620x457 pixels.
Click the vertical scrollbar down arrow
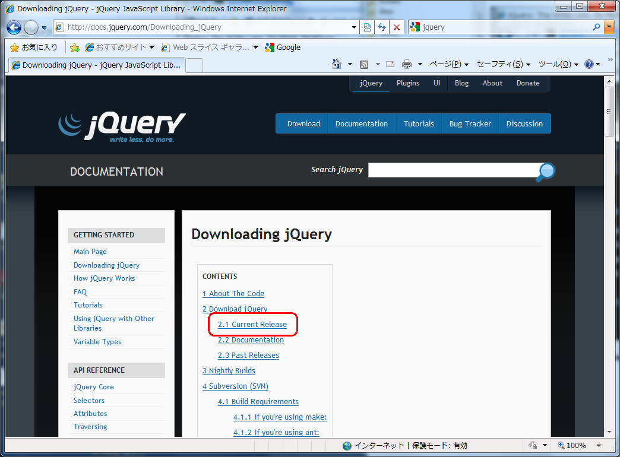609,431
